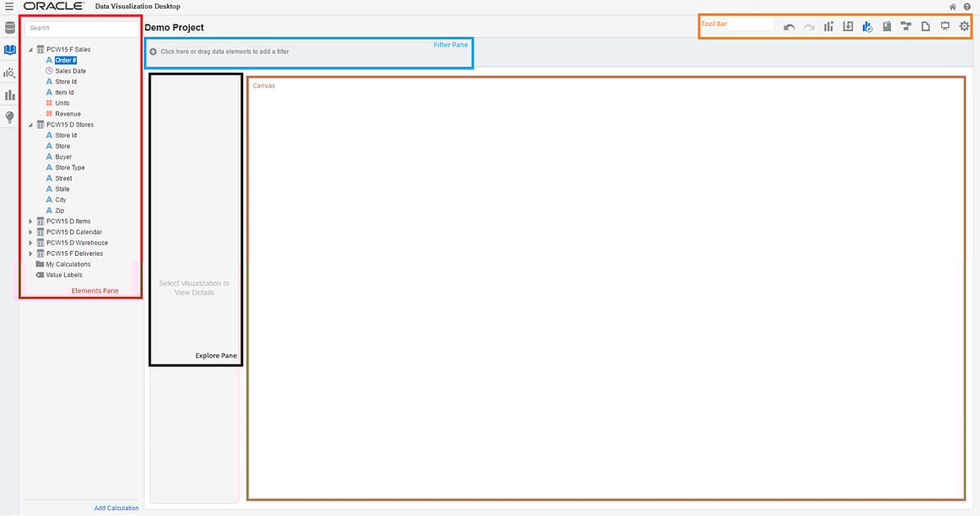
Task: Select the Street attribute
Action: coord(63,178)
